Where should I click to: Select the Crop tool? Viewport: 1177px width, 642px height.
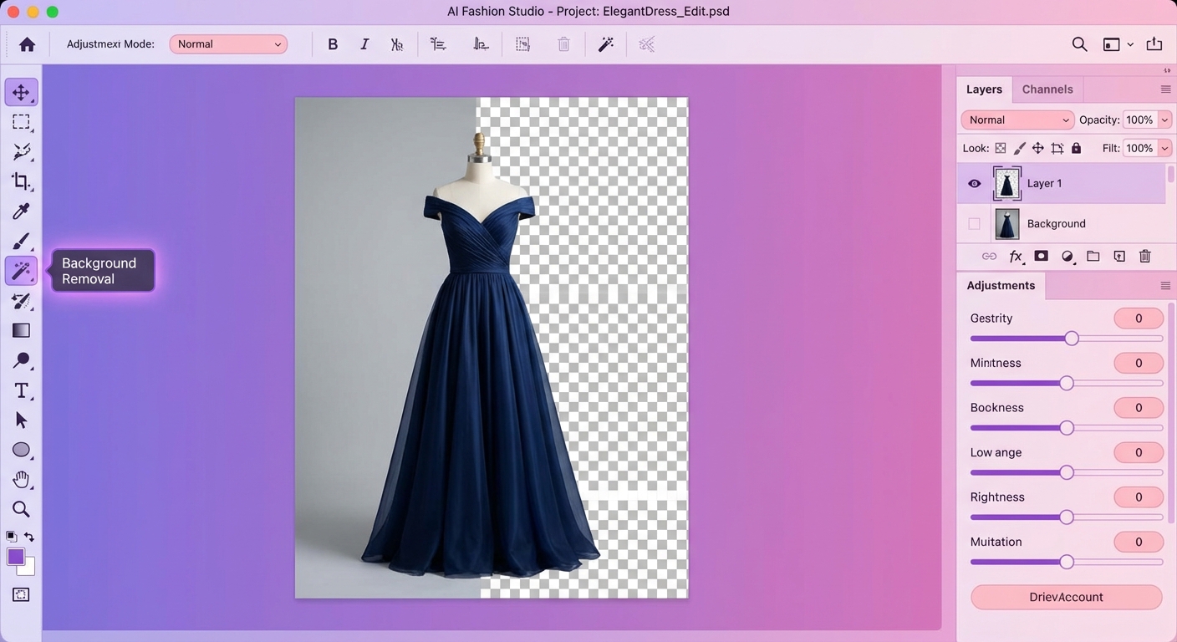pos(21,181)
